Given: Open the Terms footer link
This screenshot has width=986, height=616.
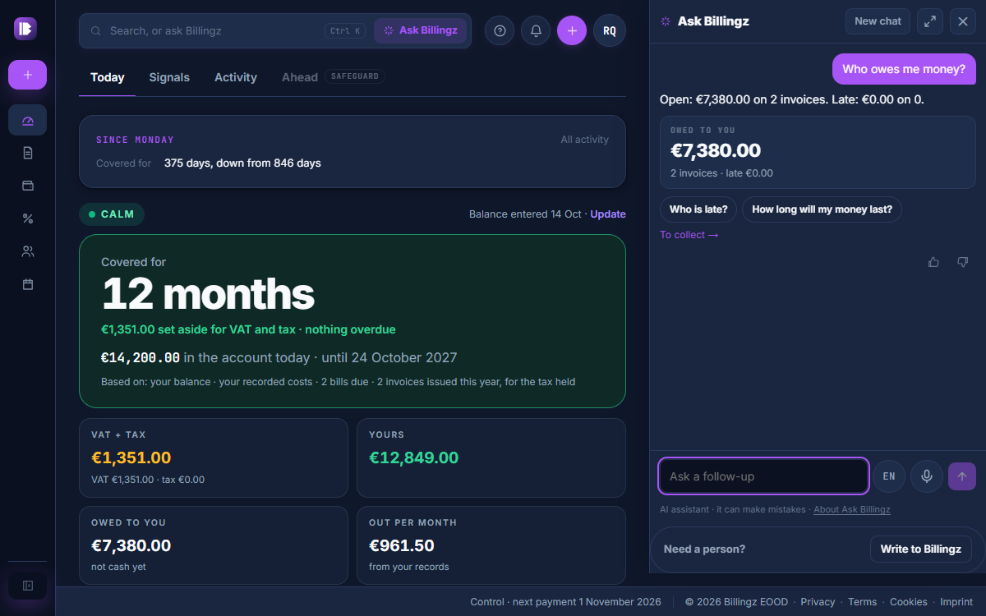Looking at the screenshot, I should 863,602.
